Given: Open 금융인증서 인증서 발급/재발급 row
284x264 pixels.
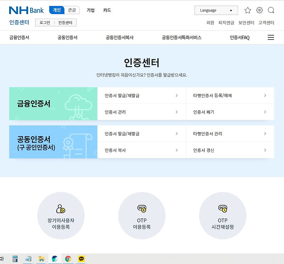Looking at the screenshot, I should [x=141, y=95].
